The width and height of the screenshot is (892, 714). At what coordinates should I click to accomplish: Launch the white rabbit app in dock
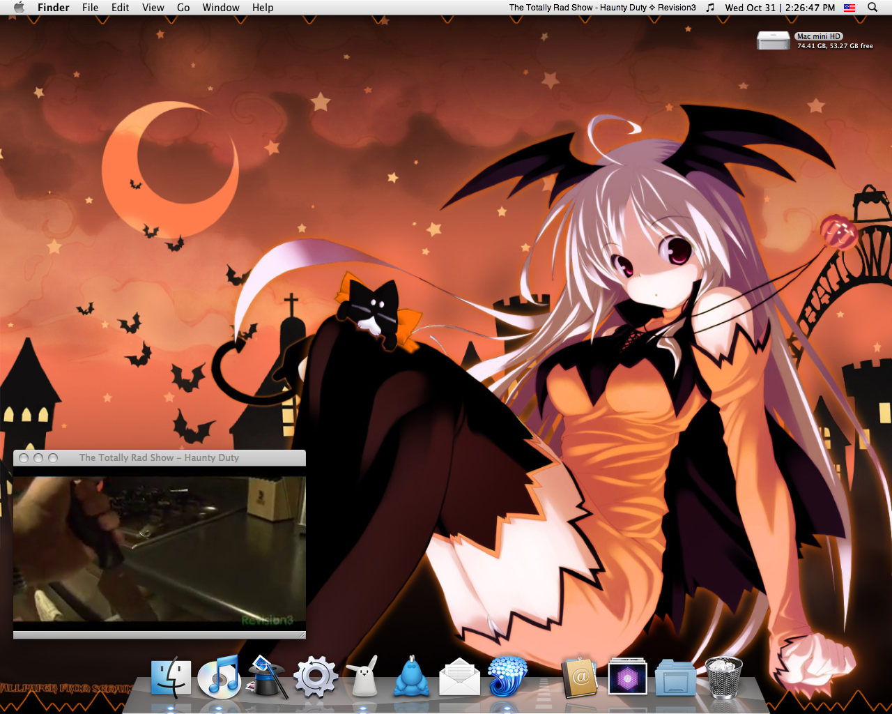tap(364, 676)
